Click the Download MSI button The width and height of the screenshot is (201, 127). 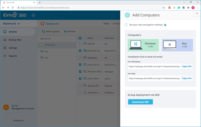(x=140, y=102)
